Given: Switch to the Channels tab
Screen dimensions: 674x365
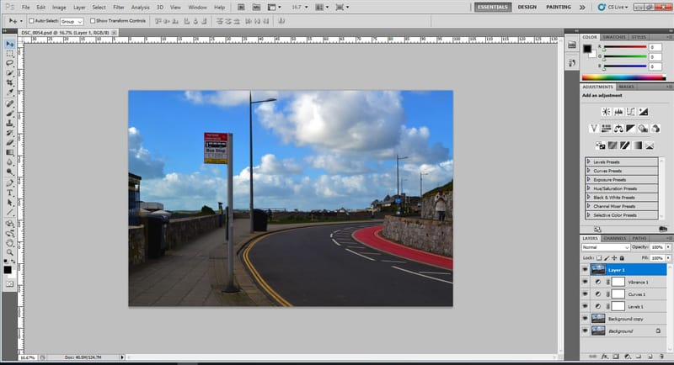Looking at the screenshot, I should click(614, 238).
